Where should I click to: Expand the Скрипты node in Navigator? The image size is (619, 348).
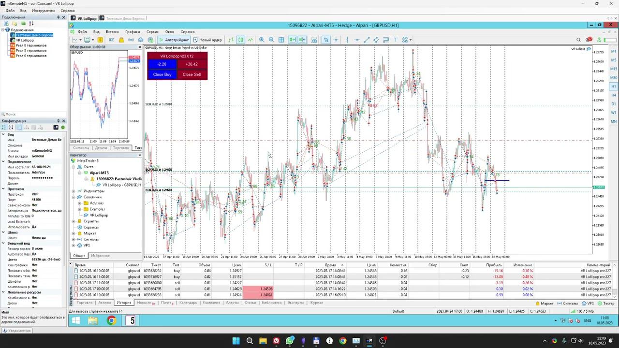[74, 221]
